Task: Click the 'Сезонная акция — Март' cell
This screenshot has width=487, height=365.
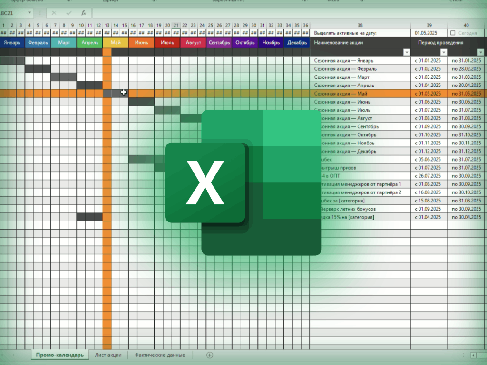Action: click(x=360, y=77)
